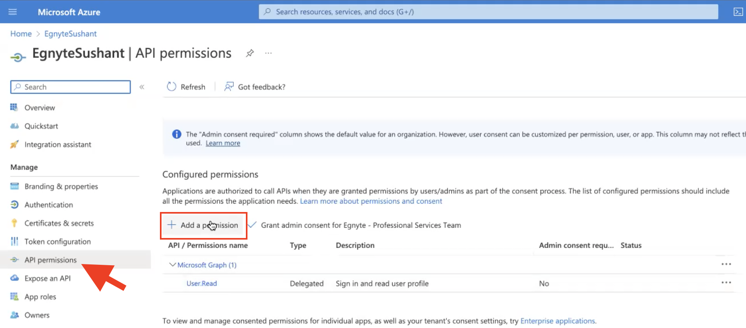Click the Integration assistant rocket icon
Image resolution: width=746 pixels, height=328 pixels.
14,144
